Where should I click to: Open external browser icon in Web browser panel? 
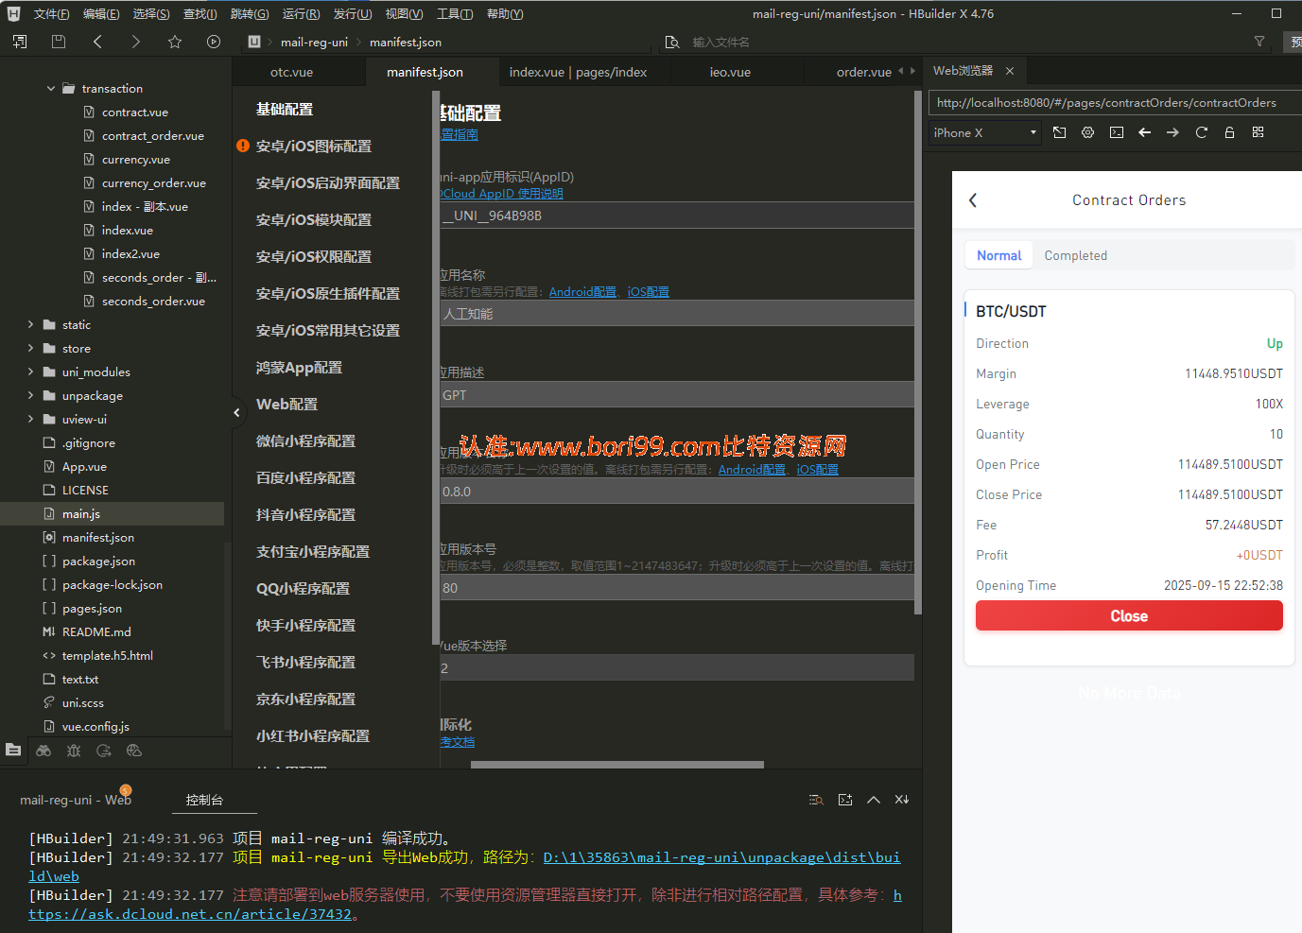(x=1060, y=132)
